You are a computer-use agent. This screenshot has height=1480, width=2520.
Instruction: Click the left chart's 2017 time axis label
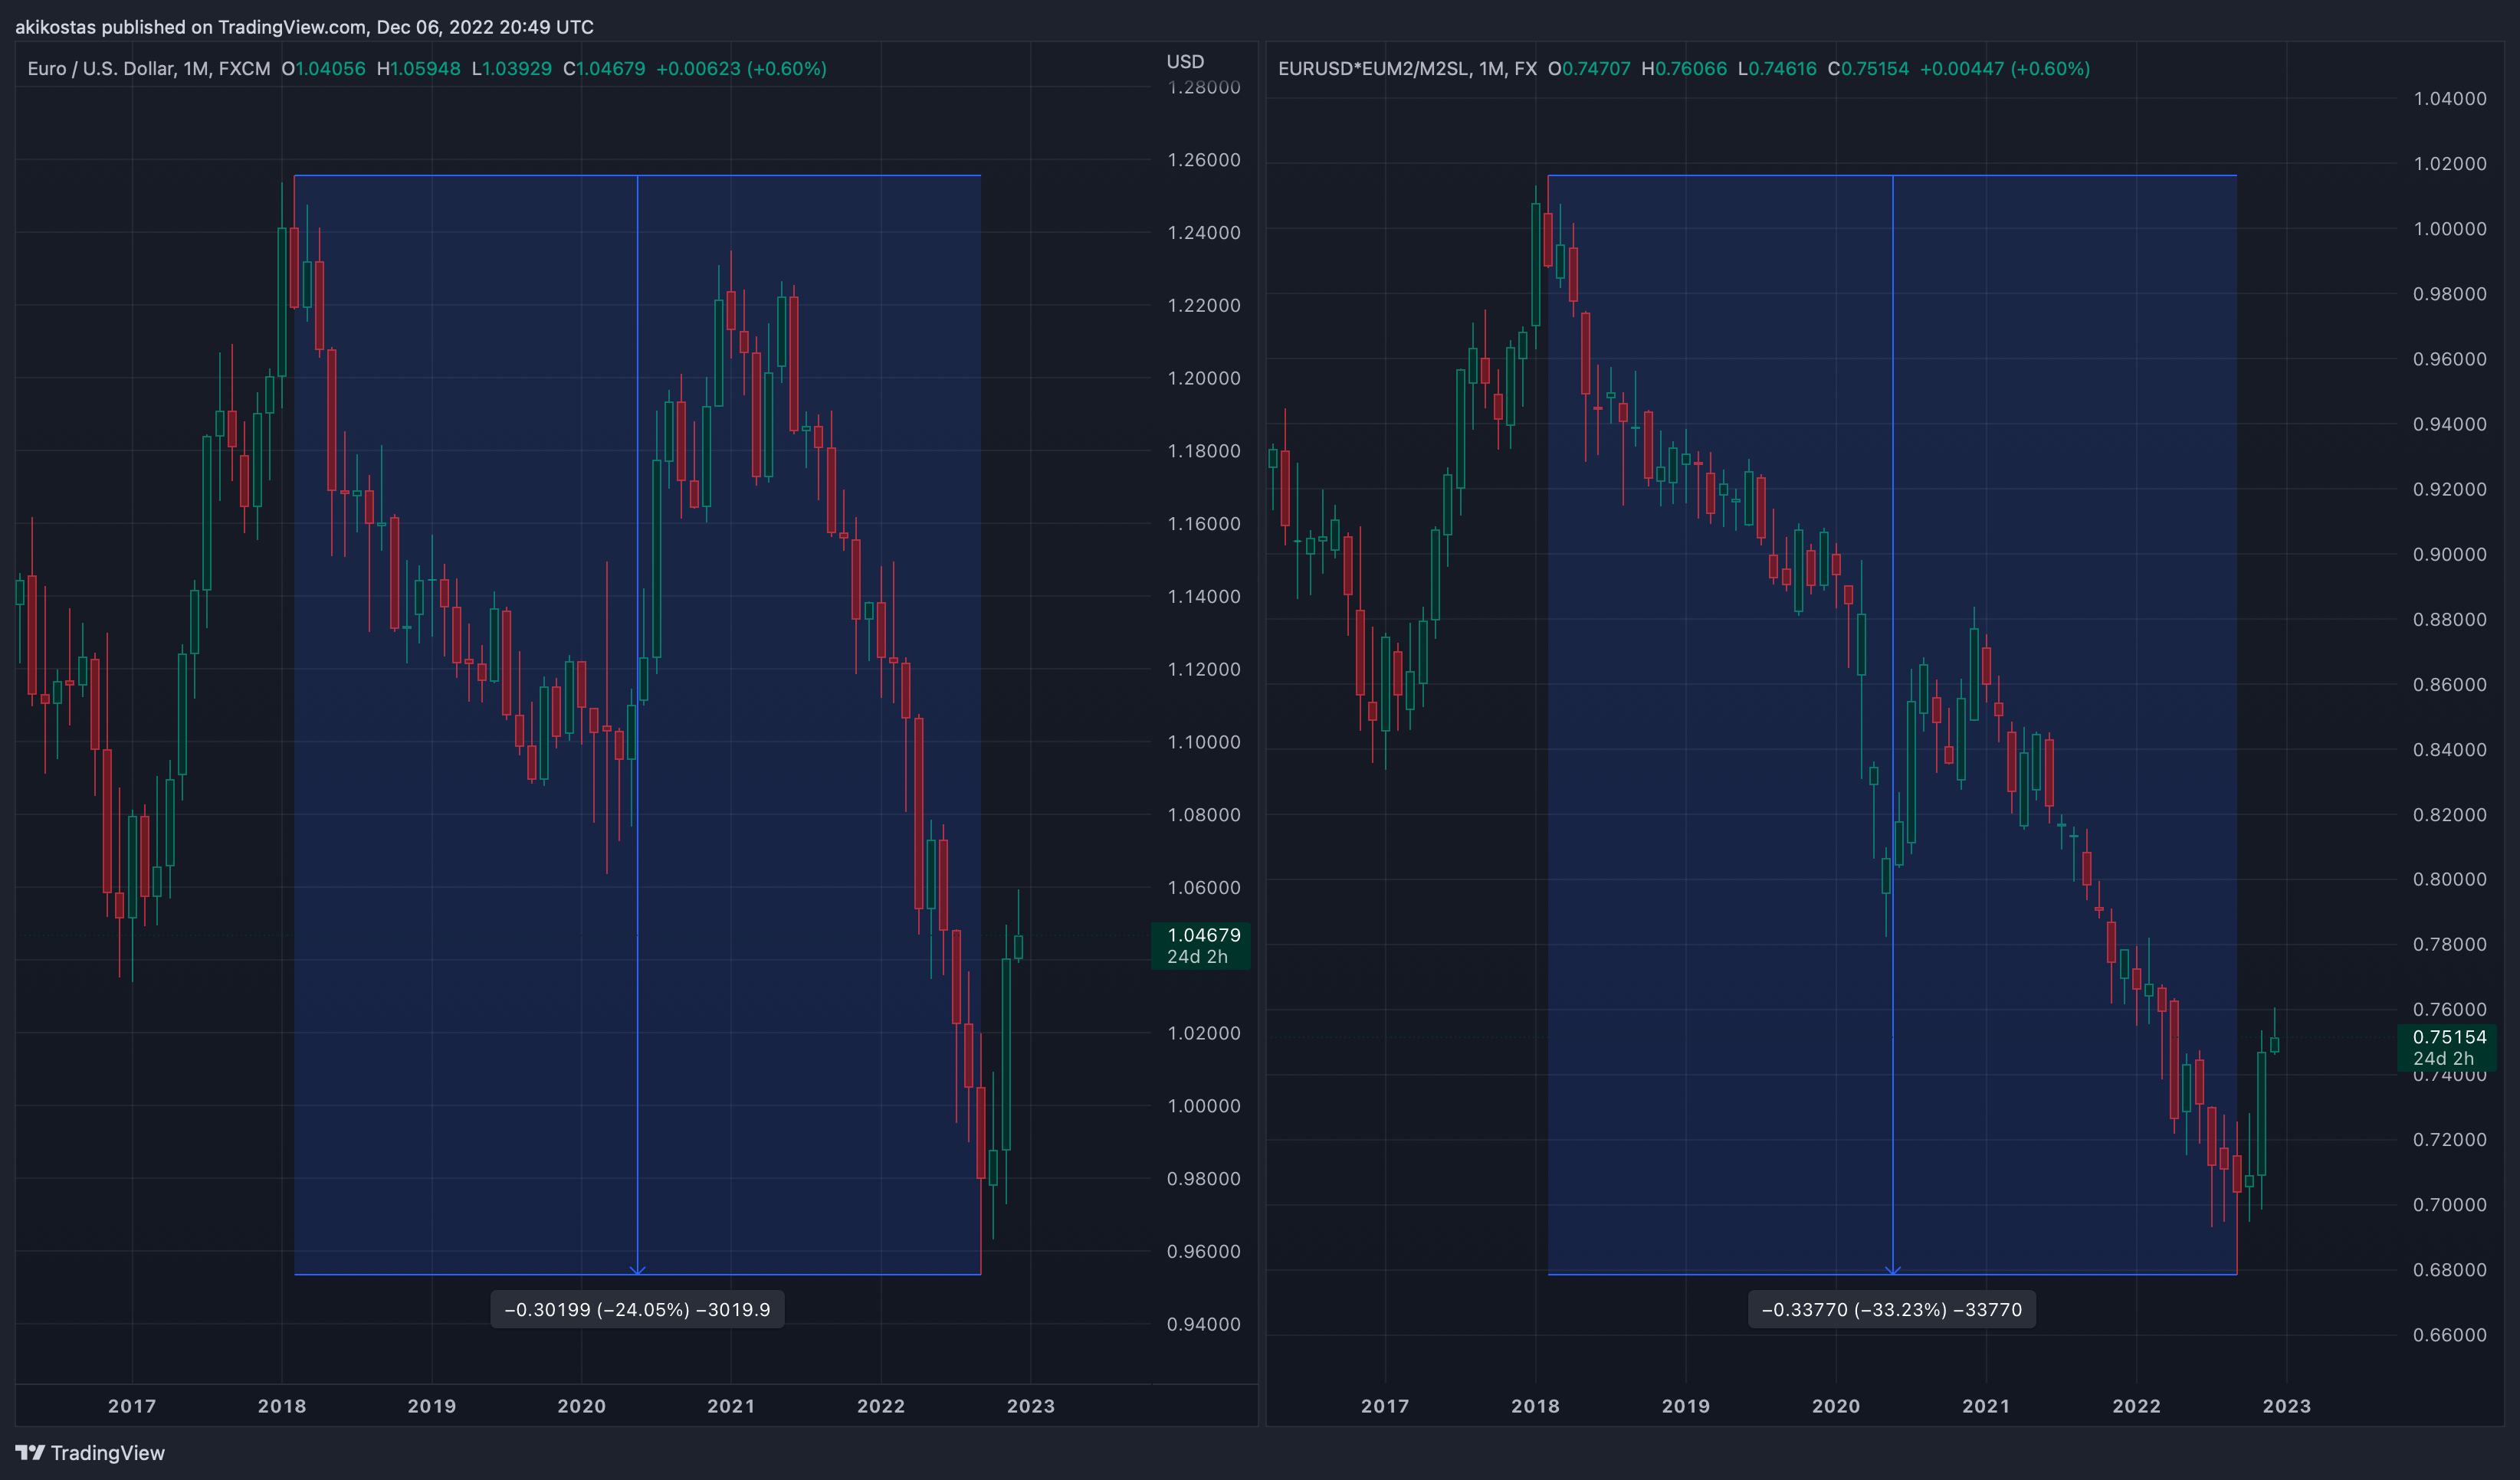click(132, 1406)
